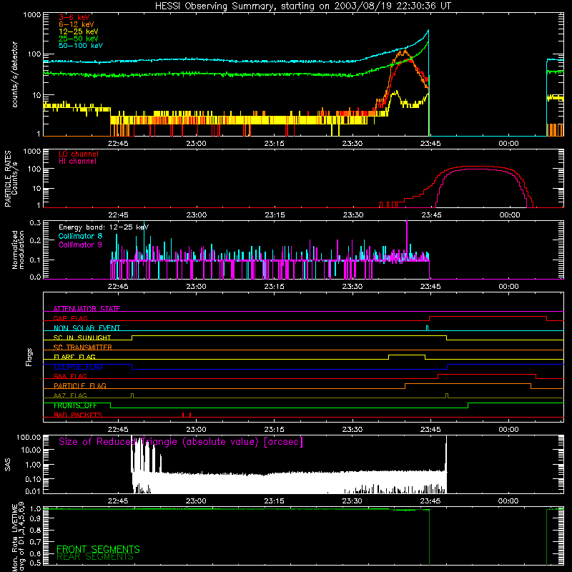Click the PARTICLE FLAG label
572x572 pixels.
[x=80, y=385]
